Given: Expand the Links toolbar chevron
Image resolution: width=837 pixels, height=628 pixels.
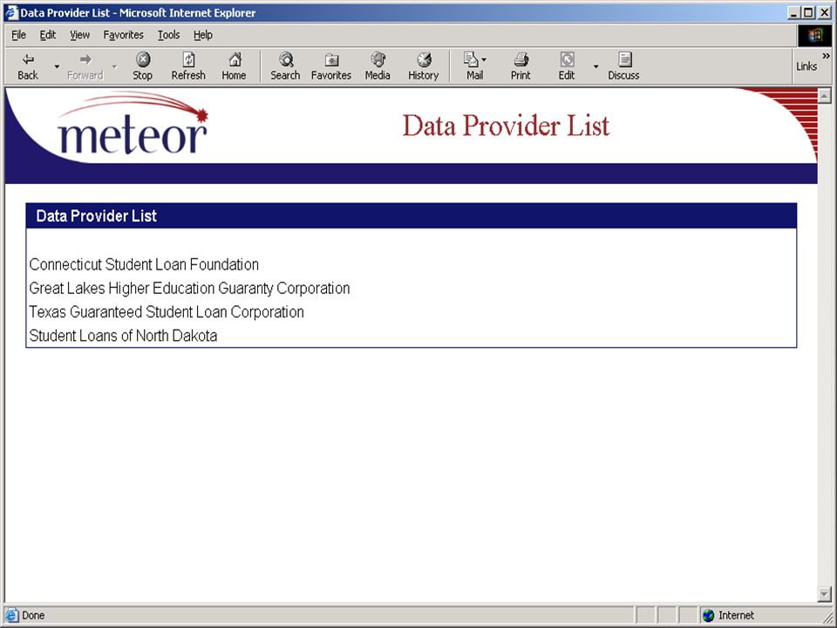Looking at the screenshot, I should (827, 56).
